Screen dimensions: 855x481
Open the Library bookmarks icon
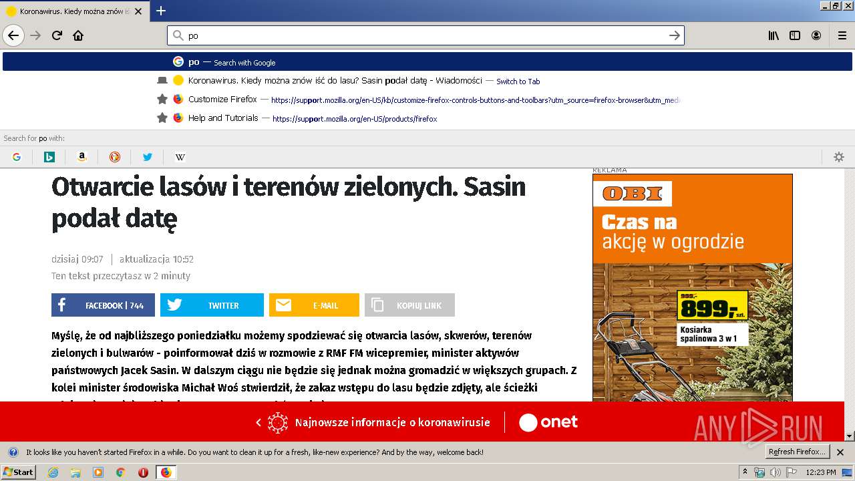(774, 35)
